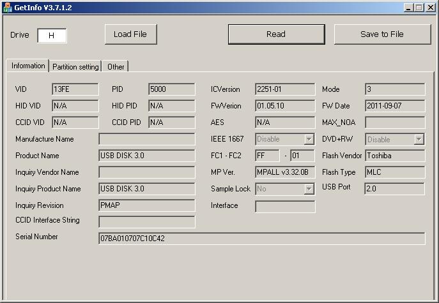This screenshot has width=439, height=303.
Task: Switch to the Partition setting tab
Action: [75, 67]
